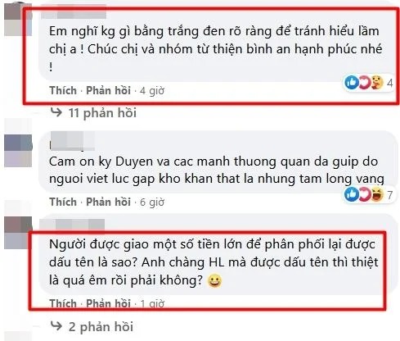Open the 4 giờ timestamp link
The image size is (400, 341).
pos(152,91)
